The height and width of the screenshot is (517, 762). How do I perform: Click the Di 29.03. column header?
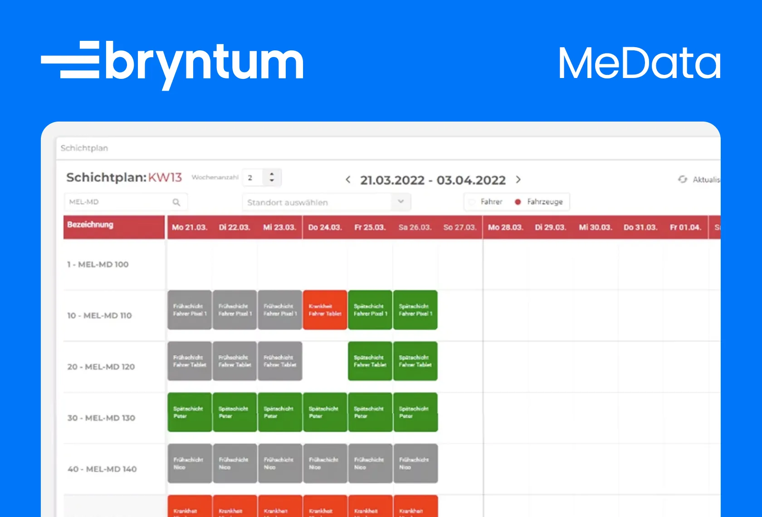click(550, 227)
